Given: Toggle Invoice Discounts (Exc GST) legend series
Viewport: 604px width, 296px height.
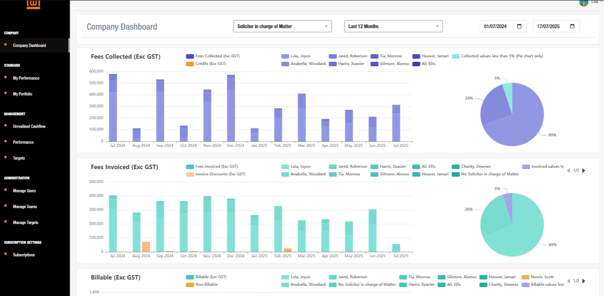Looking at the screenshot, I should 215,174.
